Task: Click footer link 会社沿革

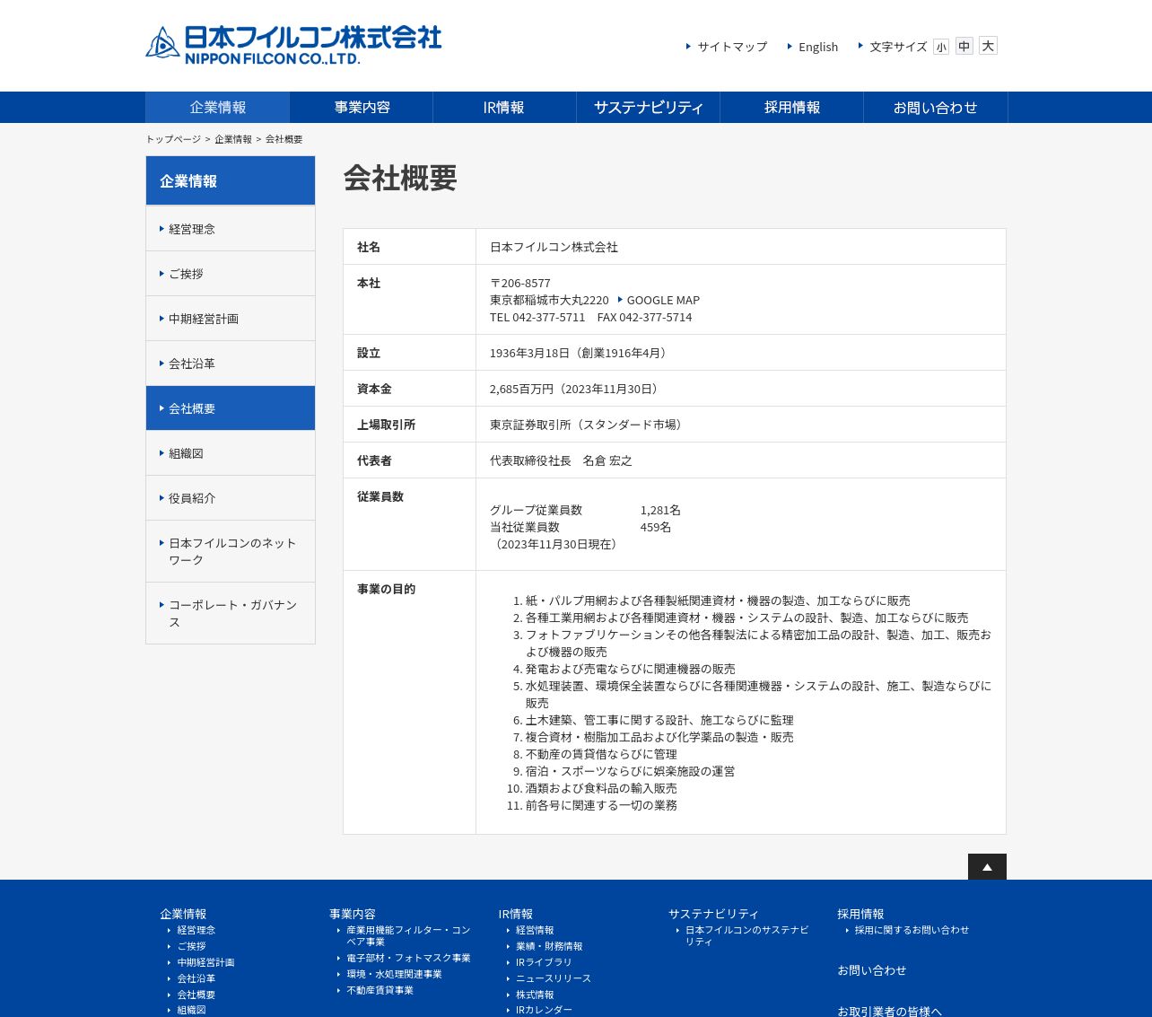Action: pyautogui.click(x=196, y=978)
